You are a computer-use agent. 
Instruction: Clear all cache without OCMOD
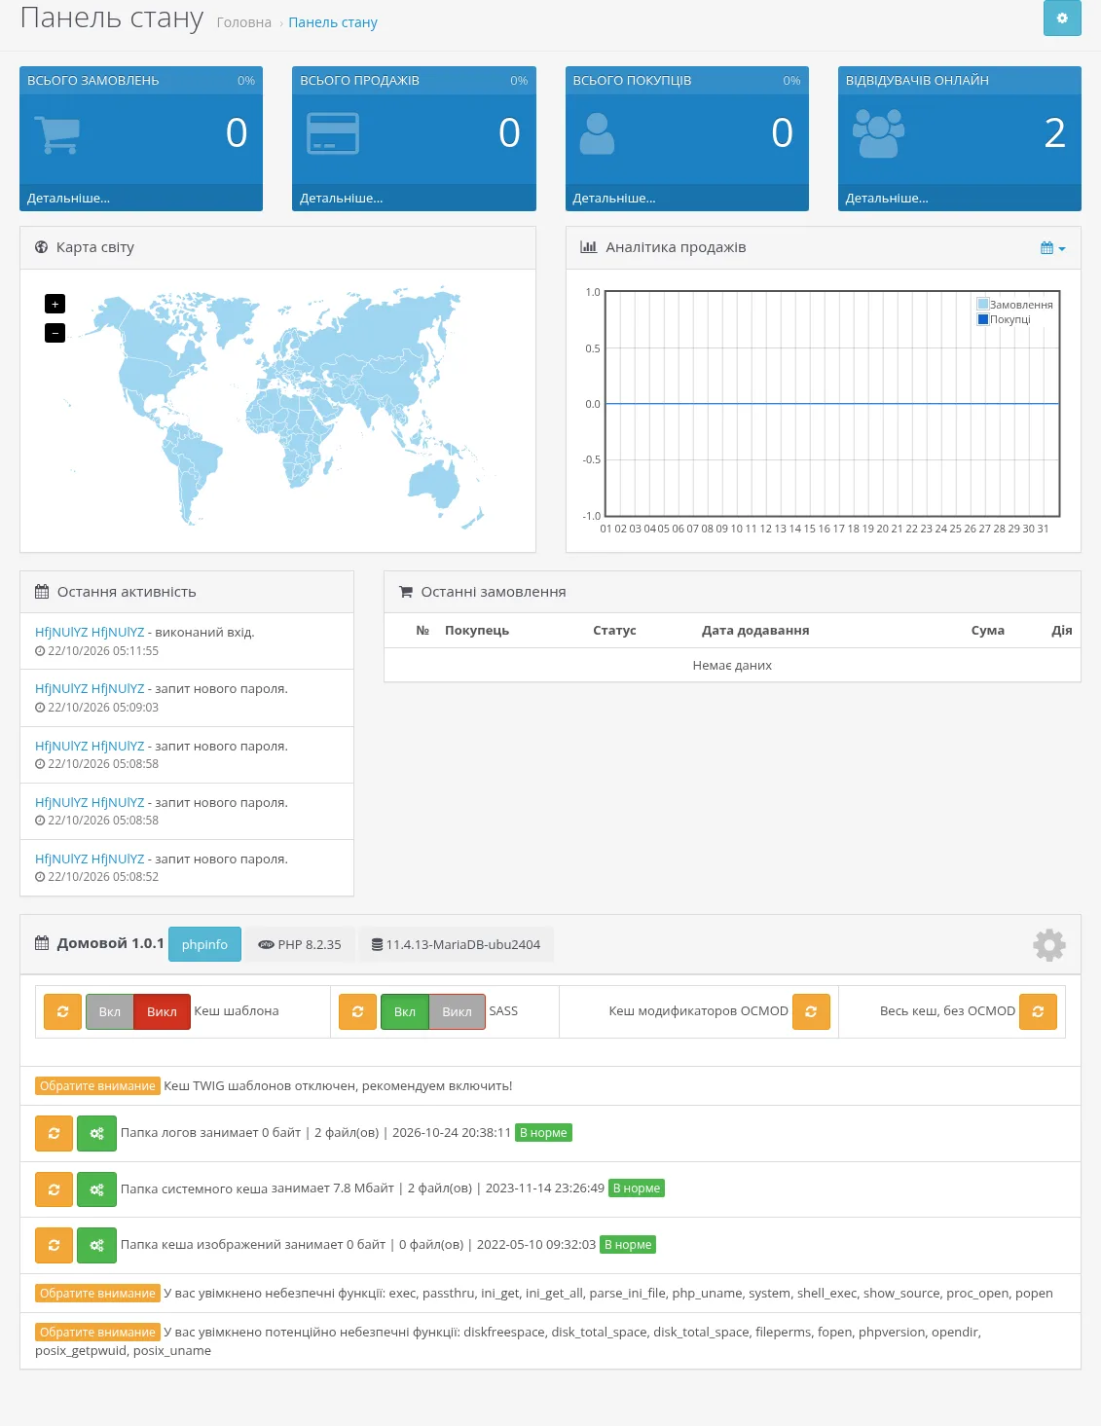click(1038, 1011)
